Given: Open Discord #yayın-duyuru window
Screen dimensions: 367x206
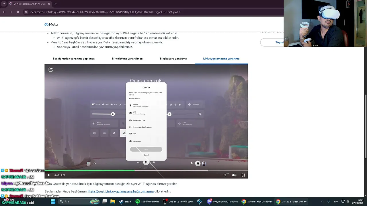Looking at the screenshot, I should pos(222,201).
